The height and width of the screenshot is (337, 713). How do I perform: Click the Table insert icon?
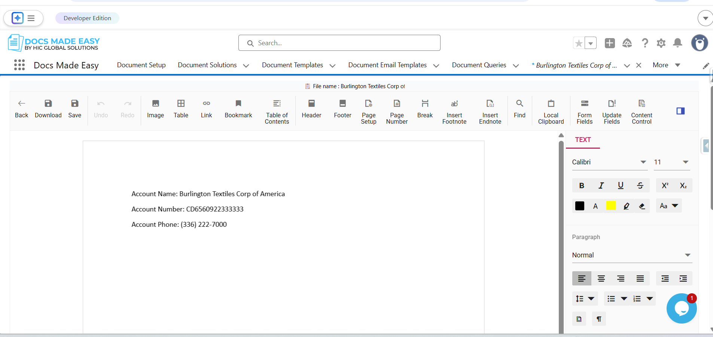(x=181, y=108)
